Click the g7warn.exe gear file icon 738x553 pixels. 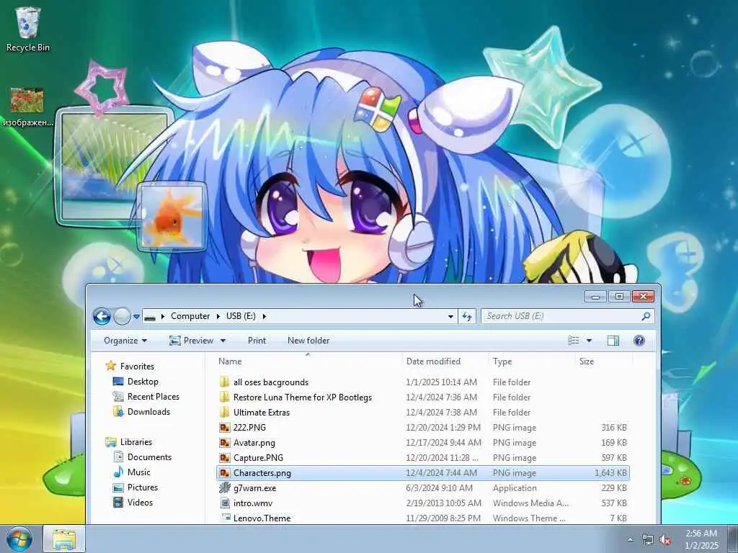coord(225,487)
